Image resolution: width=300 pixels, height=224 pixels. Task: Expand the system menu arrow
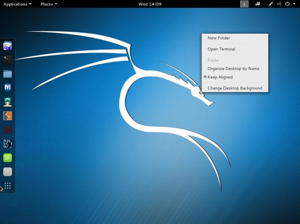(x=294, y=4)
